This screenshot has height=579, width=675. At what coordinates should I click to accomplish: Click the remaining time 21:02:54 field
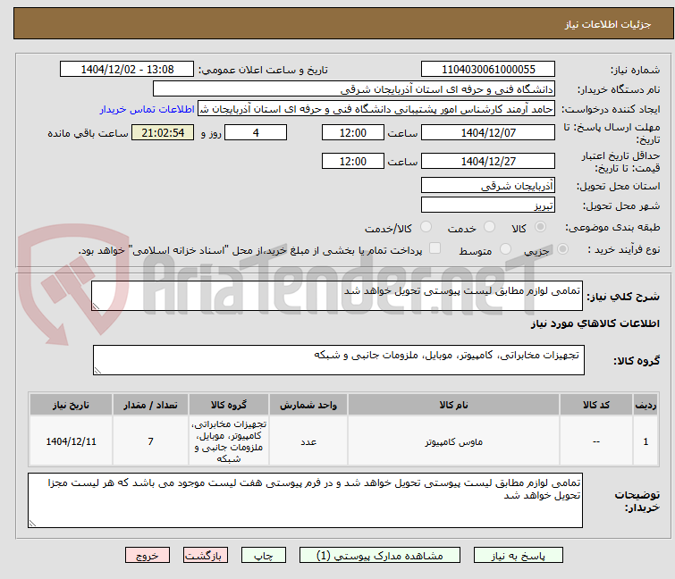(x=163, y=132)
